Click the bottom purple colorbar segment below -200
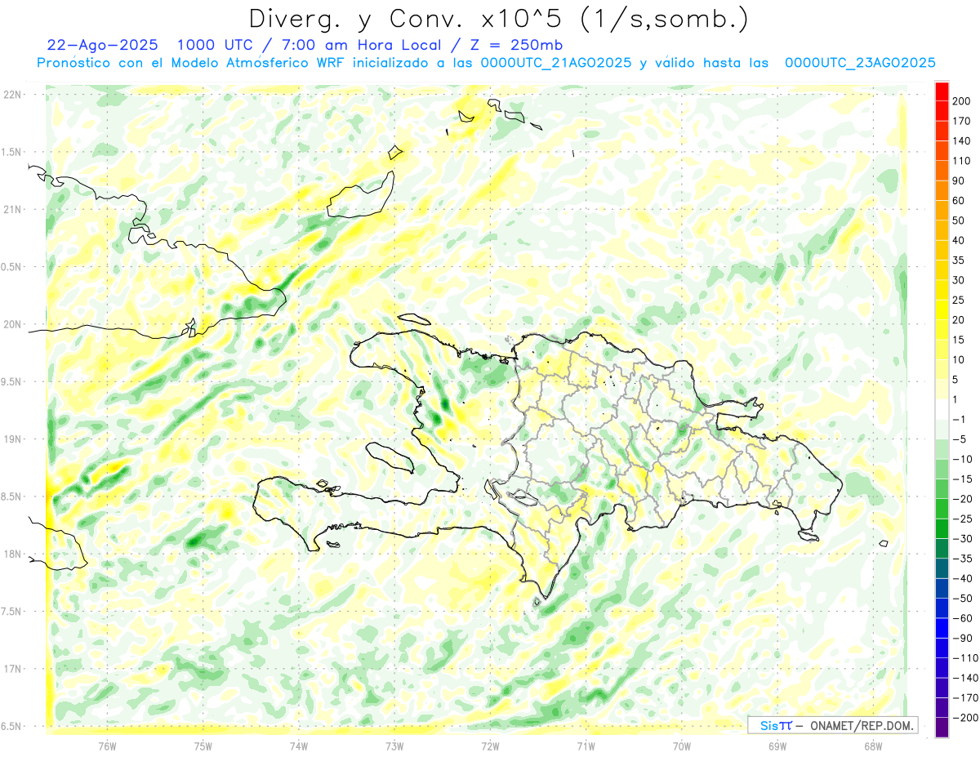 click(942, 728)
